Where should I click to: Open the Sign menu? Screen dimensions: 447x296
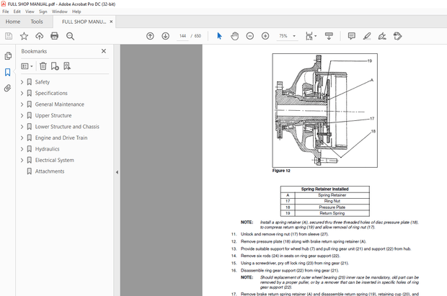coord(43,12)
